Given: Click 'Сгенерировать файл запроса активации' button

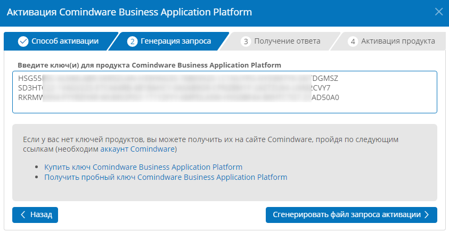Looking at the screenshot, I should coord(352,215).
